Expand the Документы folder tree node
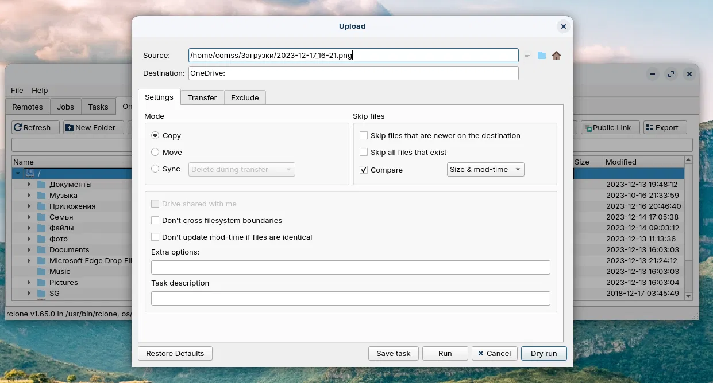The height and width of the screenshot is (383, 713). [29, 185]
